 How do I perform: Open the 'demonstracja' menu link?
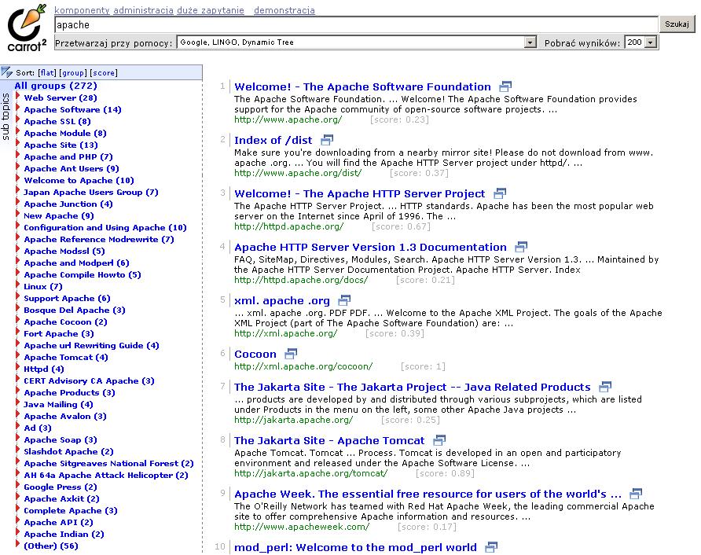coord(284,10)
